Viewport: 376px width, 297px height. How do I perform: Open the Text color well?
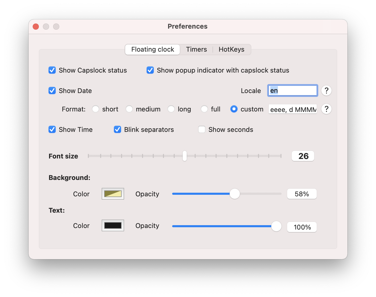point(113,225)
